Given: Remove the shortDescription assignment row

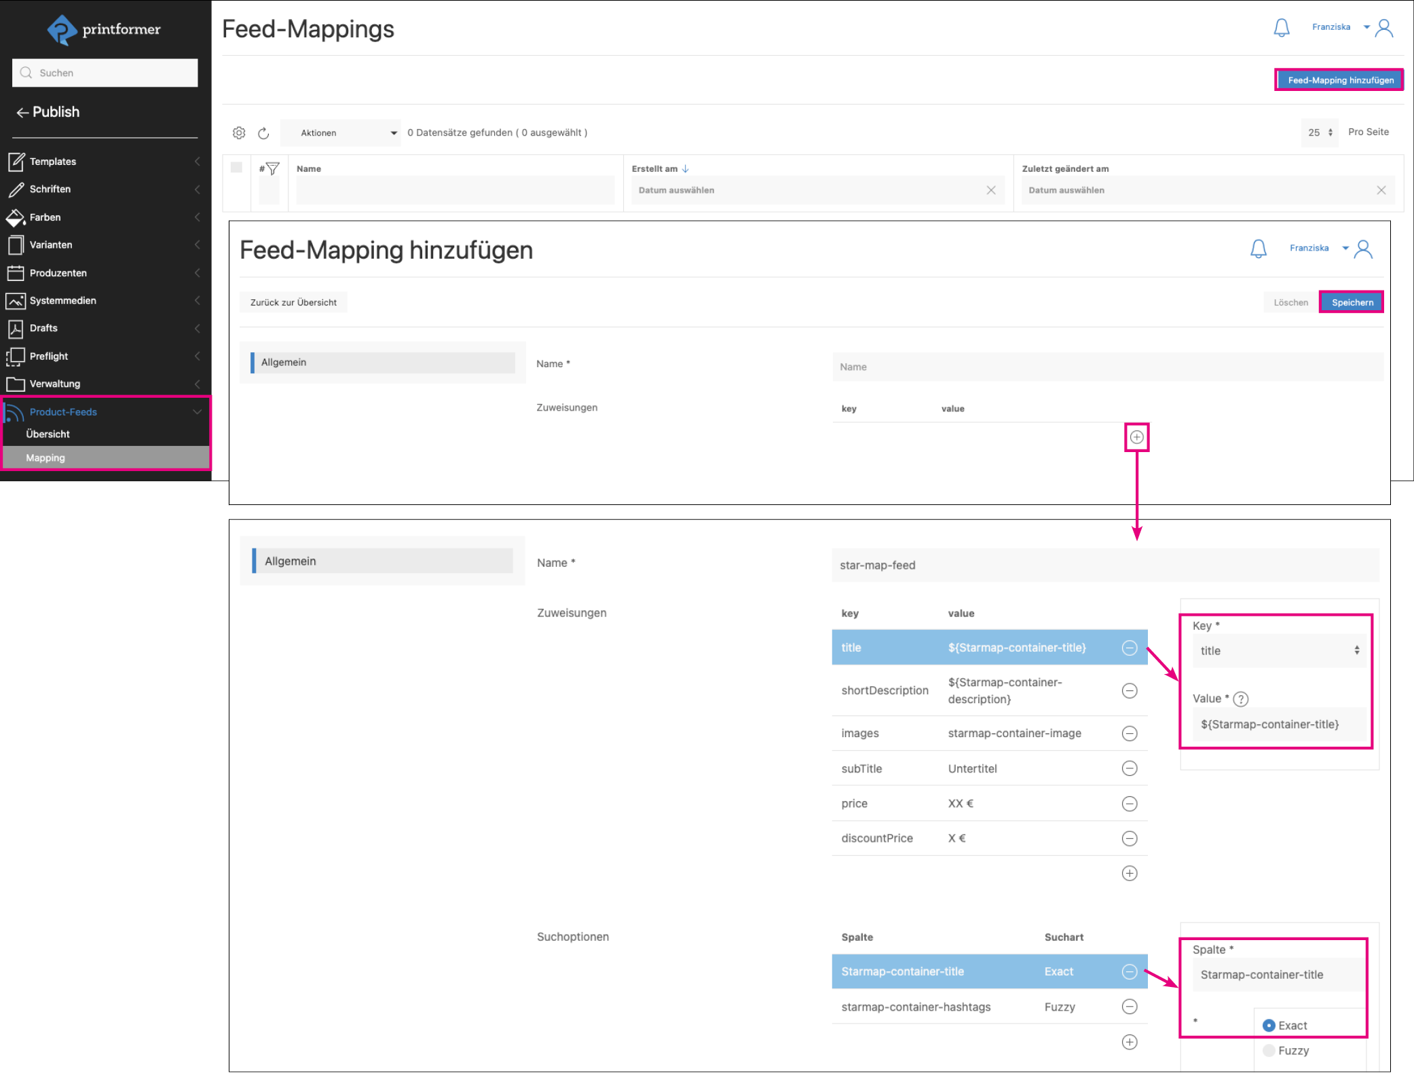Looking at the screenshot, I should (x=1129, y=690).
